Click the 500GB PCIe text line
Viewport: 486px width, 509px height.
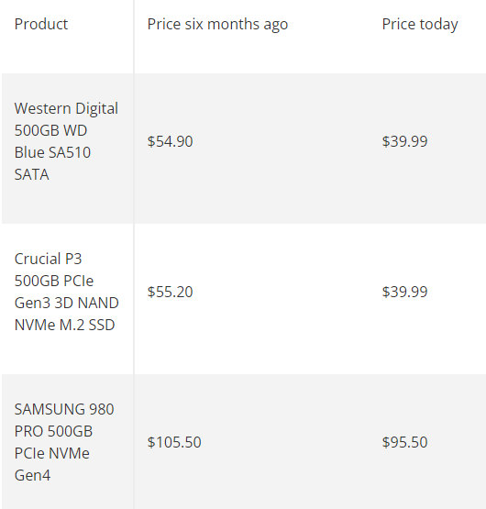[54, 281]
